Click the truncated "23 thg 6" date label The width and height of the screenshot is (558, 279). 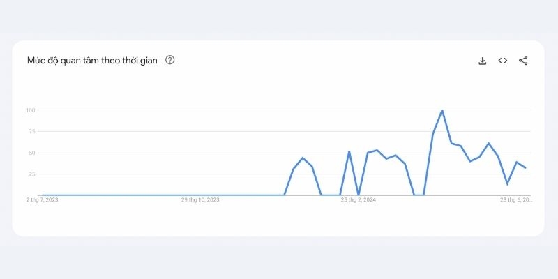click(x=515, y=200)
